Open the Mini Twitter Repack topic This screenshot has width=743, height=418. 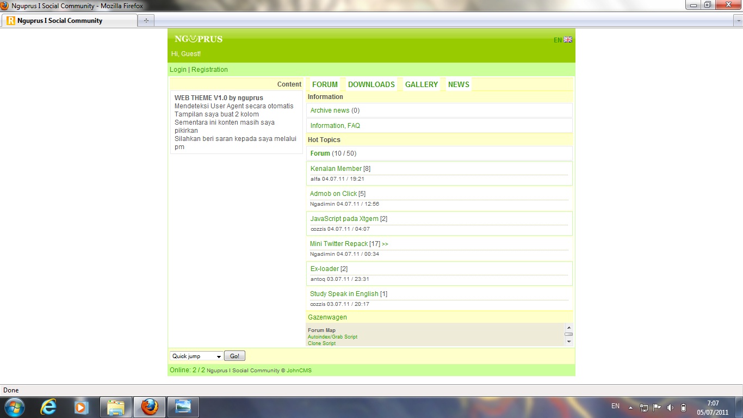[339, 244]
